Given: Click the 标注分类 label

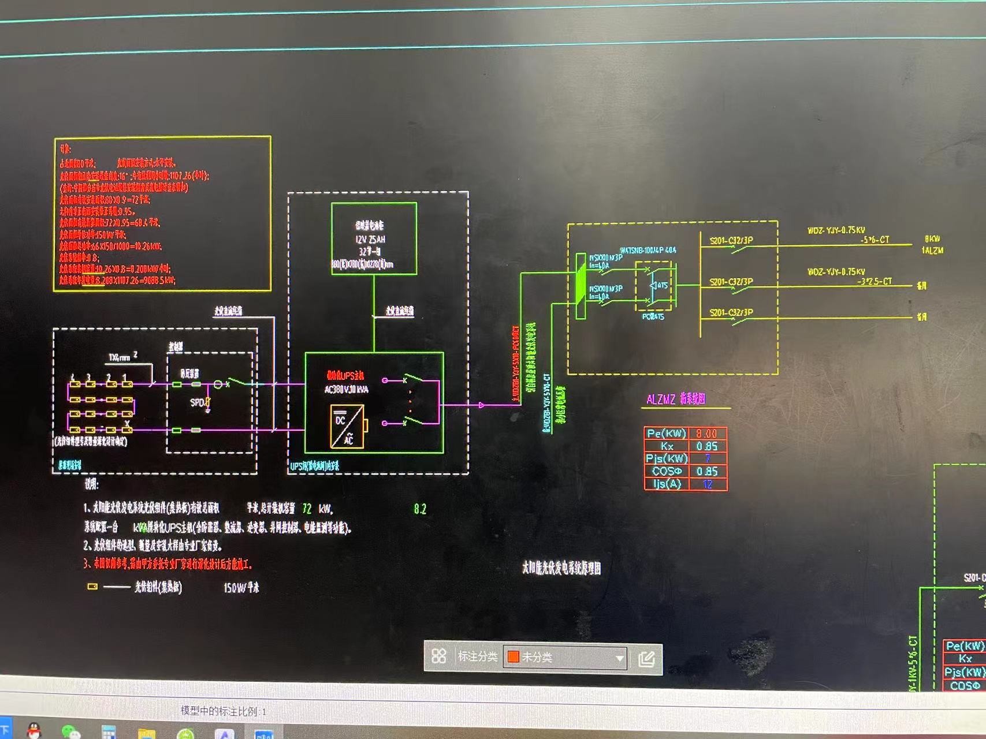Looking at the screenshot, I should [x=477, y=656].
